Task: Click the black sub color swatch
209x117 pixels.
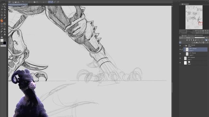Action: coord(5,43)
